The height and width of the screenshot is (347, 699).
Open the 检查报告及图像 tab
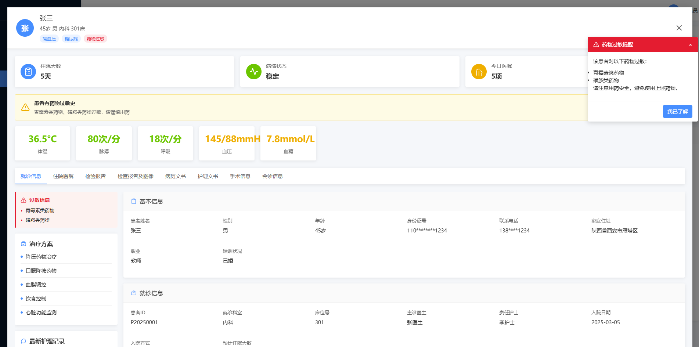136,176
